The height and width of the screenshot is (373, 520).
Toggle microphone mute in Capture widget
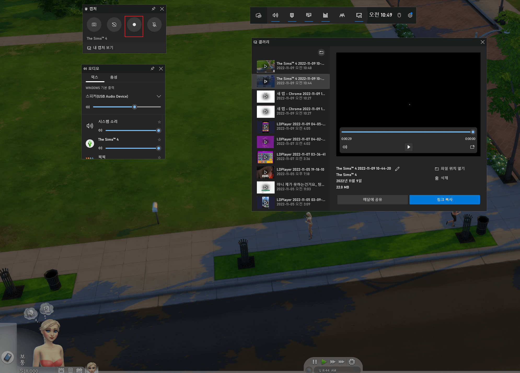point(154,25)
